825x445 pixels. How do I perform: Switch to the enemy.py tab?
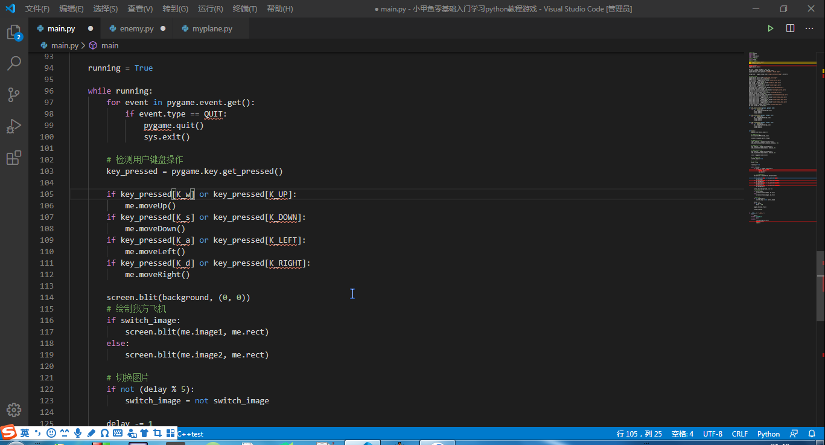pyautogui.click(x=136, y=28)
